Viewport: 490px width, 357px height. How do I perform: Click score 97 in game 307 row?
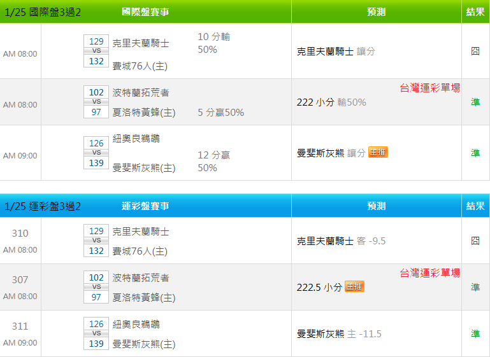[x=96, y=297]
